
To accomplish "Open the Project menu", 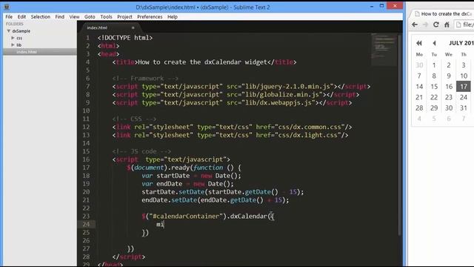I will tap(124, 16).
